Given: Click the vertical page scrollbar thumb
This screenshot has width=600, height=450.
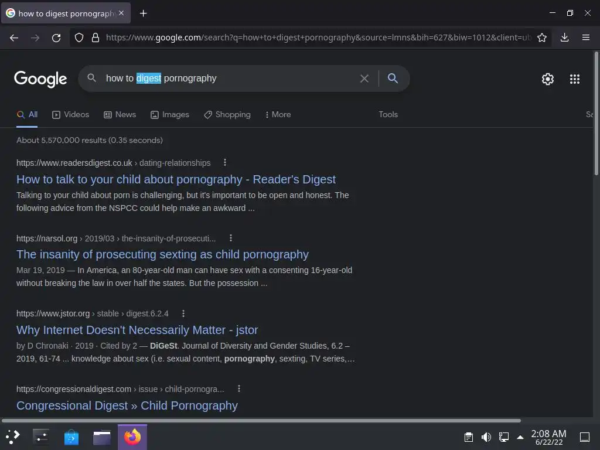Looking at the screenshot, I should [x=596, y=114].
